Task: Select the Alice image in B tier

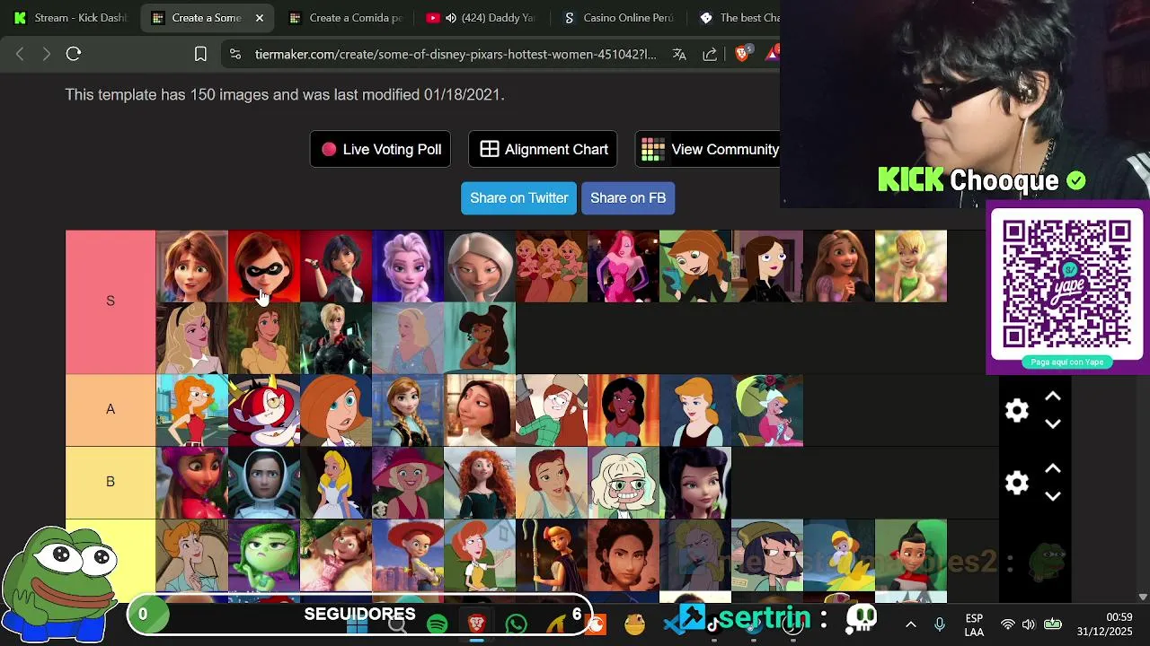Action: 336,483
